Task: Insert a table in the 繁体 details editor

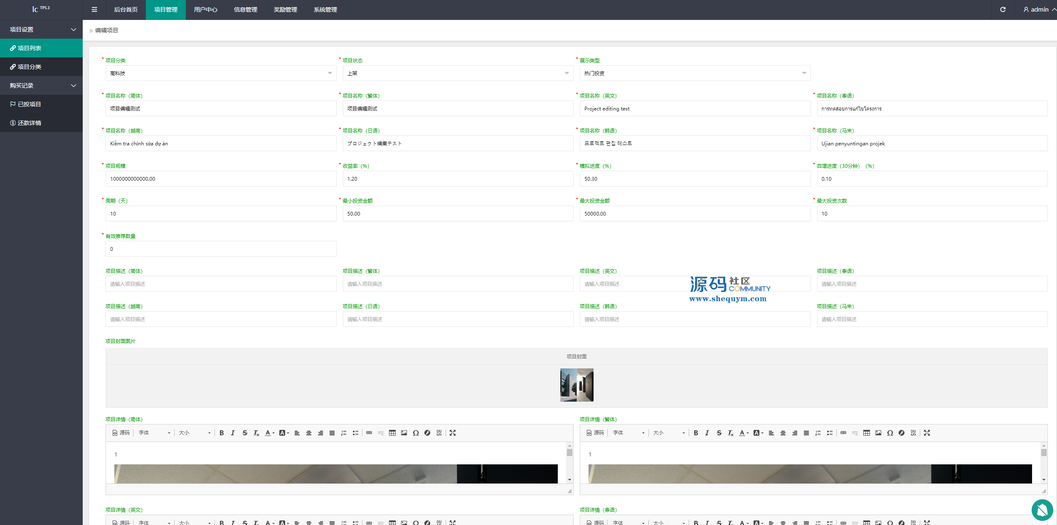Action: 866,433
